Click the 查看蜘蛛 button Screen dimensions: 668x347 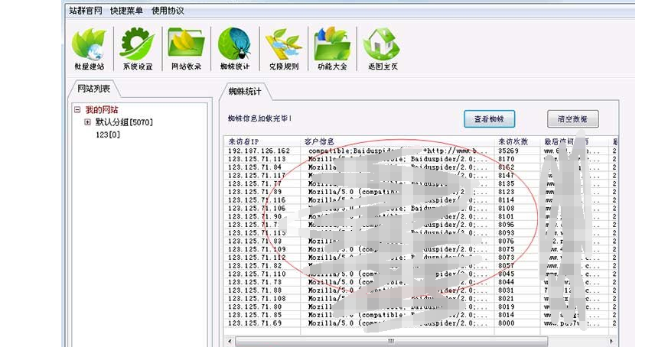(x=489, y=119)
